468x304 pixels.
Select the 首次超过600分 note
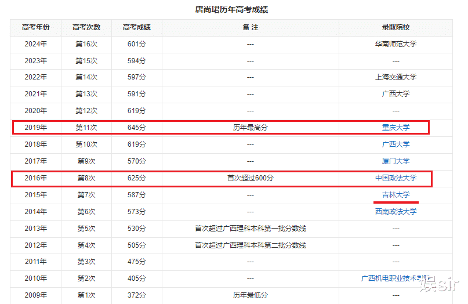coord(251,178)
